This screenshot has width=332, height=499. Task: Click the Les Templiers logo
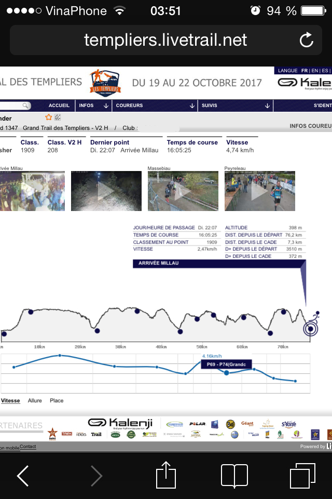click(x=105, y=82)
